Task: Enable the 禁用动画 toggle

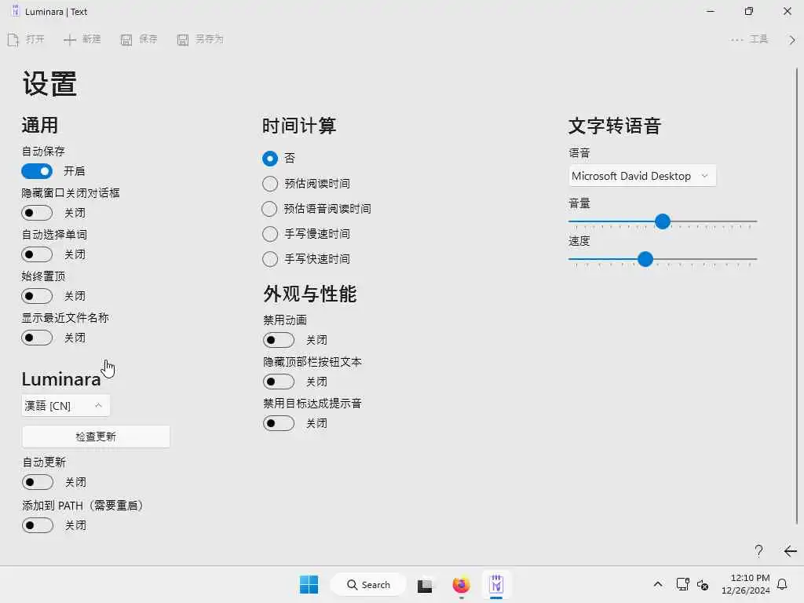Action: coord(279,339)
